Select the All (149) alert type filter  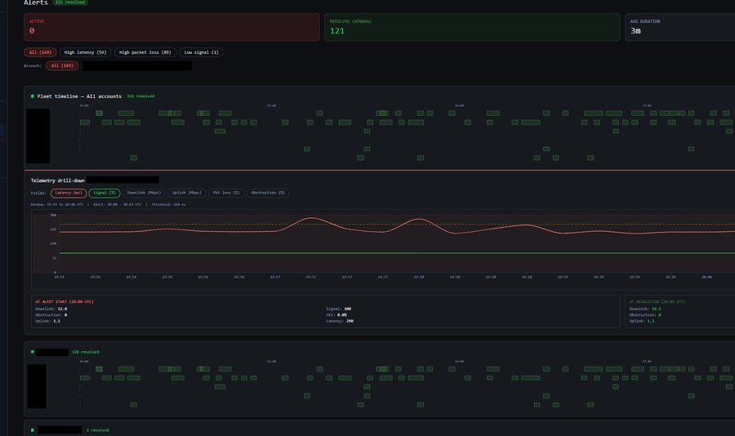tap(40, 52)
